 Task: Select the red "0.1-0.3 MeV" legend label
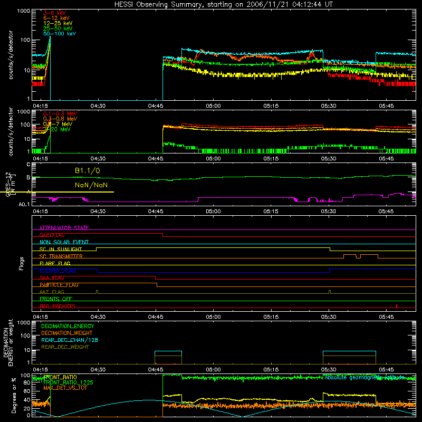click(x=60, y=113)
